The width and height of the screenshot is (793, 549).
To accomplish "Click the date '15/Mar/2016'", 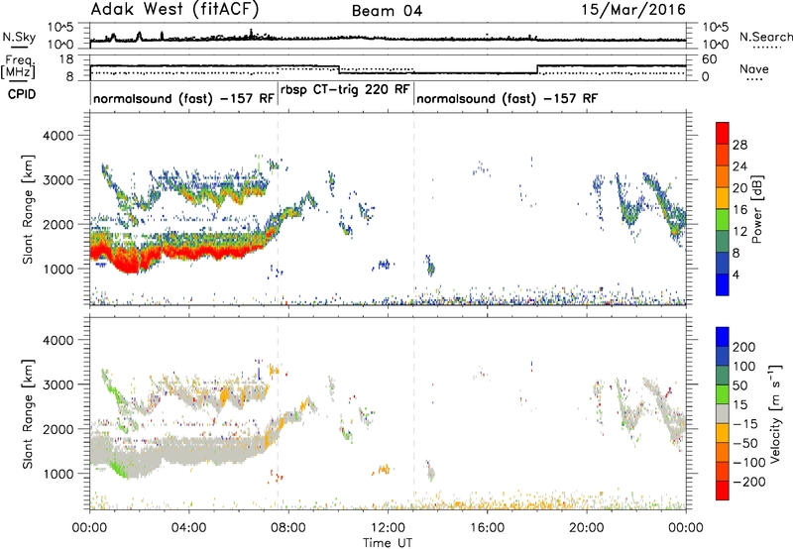I will tap(633, 10).
